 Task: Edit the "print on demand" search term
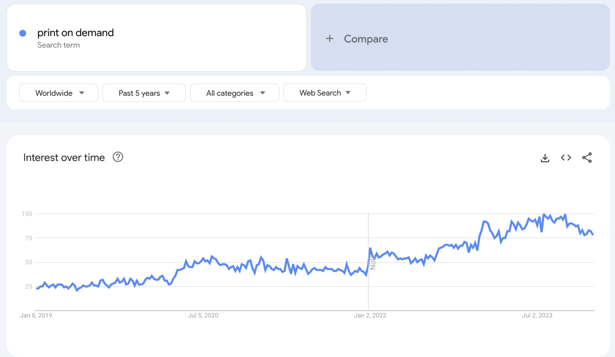(75, 33)
